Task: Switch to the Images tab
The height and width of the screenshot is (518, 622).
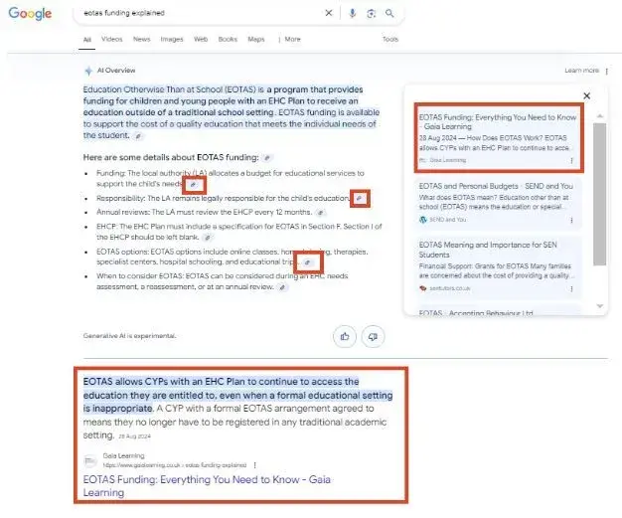Action: pos(172,40)
